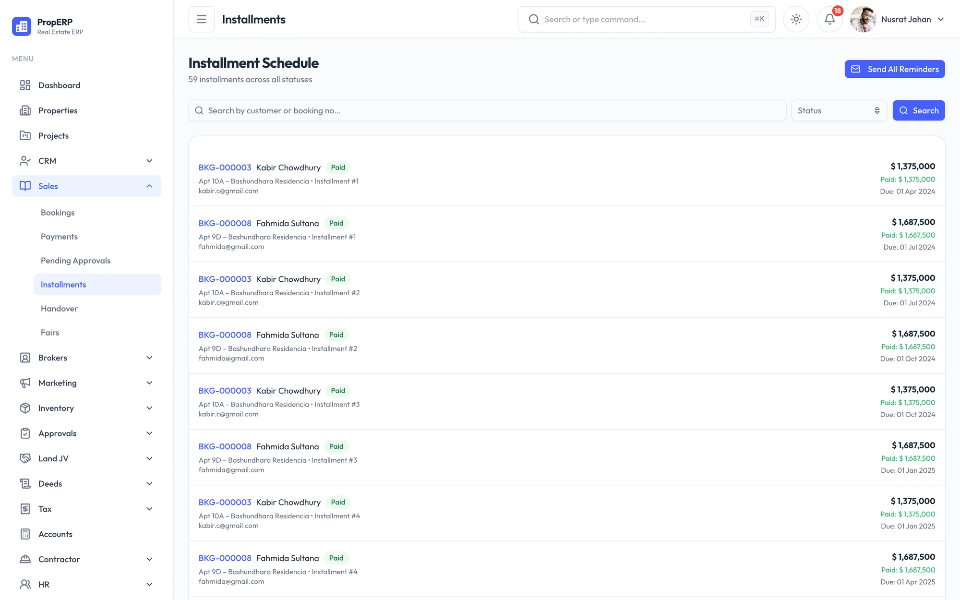Open BKG-000003 link for Installment #1
The width and height of the screenshot is (960, 600).
coord(225,168)
